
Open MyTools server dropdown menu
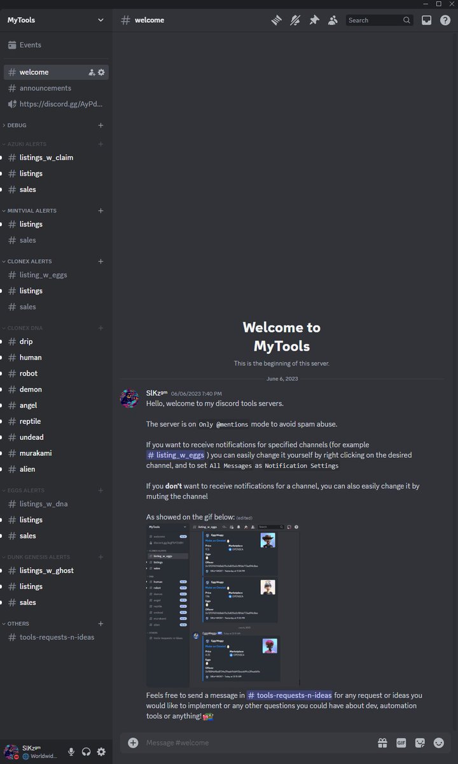pyautogui.click(x=56, y=20)
